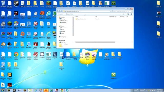Open the Start menu orb
The width and height of the screenshot is (164, 92).
tap(2, 90)
